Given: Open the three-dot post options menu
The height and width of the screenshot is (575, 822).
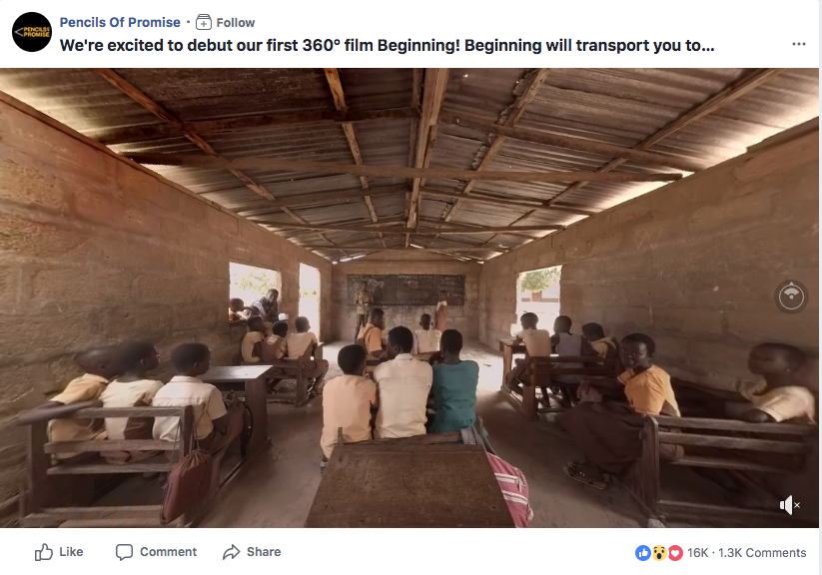Looking at the screenshot, I should pos(798,44).
